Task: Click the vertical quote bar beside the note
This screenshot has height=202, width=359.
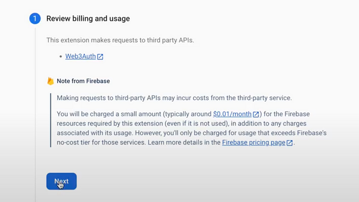Action: [51, 120]
